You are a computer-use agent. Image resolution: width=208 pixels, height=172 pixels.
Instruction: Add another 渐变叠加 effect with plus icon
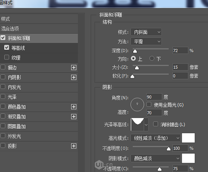click(x=73, y=117)
